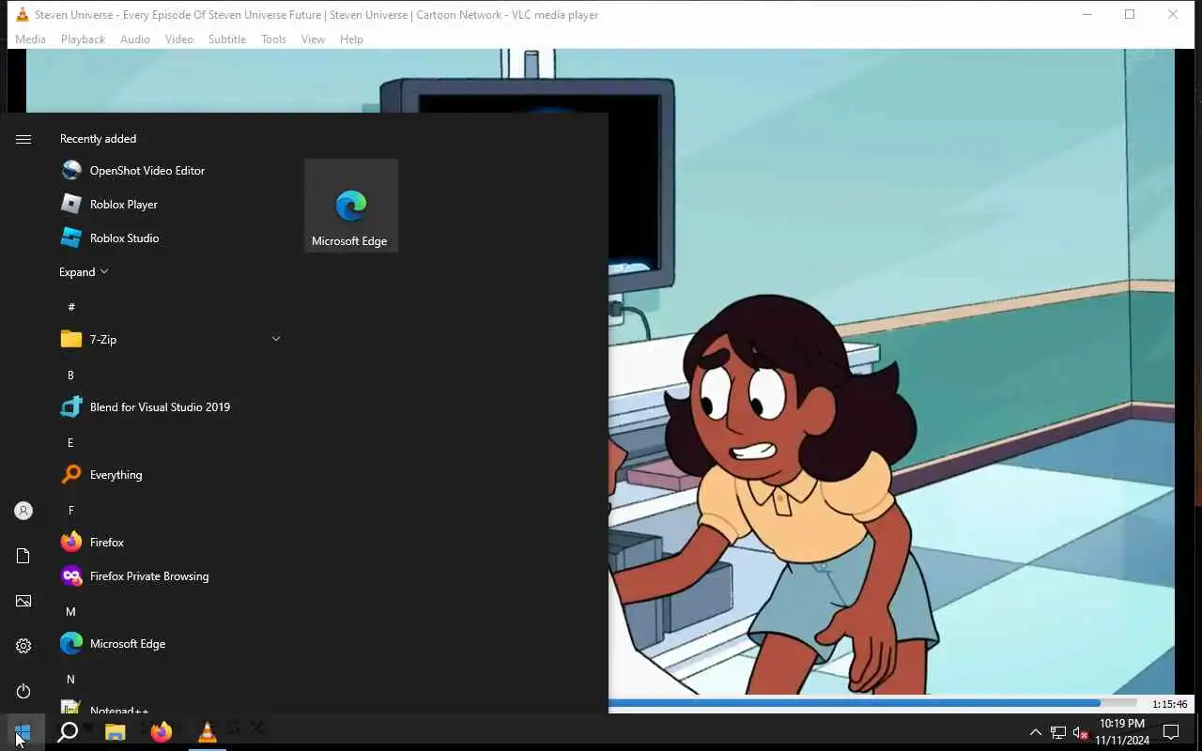Viewport: 1202px width, 751px height.
Task: Click the Windows Start button
Action: pyautogui.click(x=23, y=732)
